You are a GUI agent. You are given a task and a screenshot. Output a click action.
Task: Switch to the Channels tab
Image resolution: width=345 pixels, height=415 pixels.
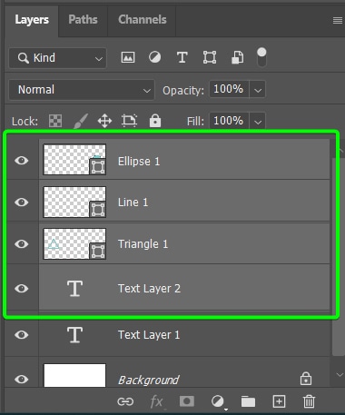pyautogui.click(x=142, y=20)
